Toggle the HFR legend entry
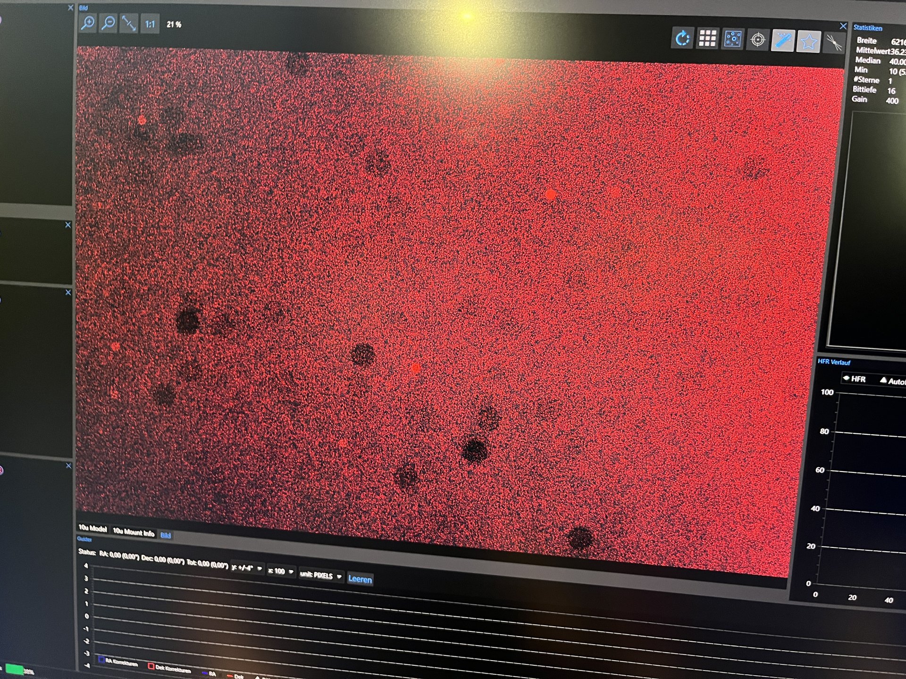 pos(855,379)
